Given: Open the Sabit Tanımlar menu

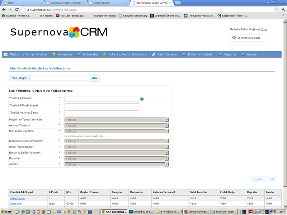Looking at the screenshot, I should click(x=165, y=54).
